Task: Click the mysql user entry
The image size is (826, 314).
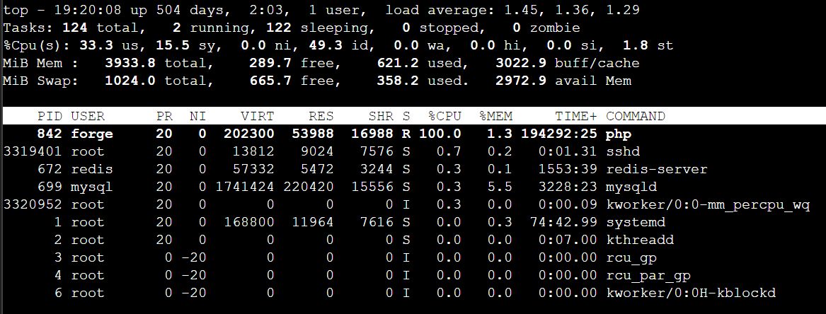Action: click(x=92, y=187)
